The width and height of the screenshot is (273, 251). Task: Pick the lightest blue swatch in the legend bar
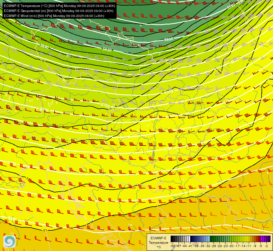209,239
